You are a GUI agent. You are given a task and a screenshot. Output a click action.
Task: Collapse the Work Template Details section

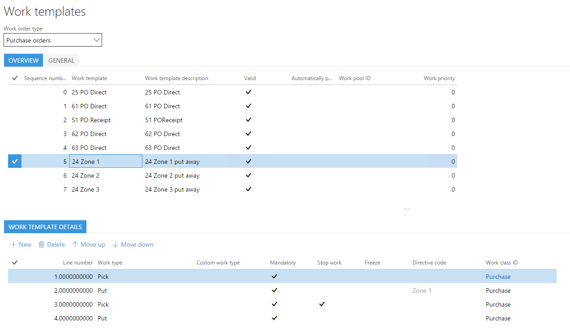pyautogui.click(x=45, y=227)
